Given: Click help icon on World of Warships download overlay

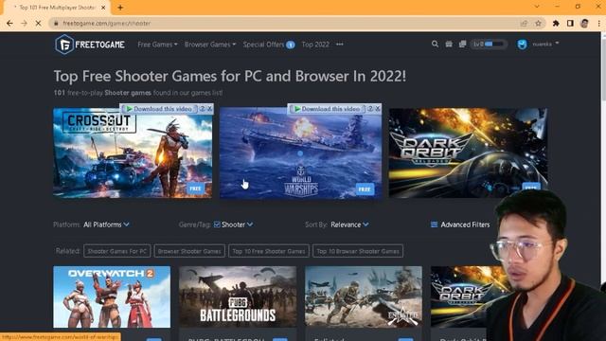Looking at the screenshot, I should point(370,109).
